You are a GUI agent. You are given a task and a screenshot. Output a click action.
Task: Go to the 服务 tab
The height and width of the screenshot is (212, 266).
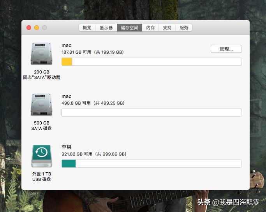pyautogui.click(x=184, y=28)
